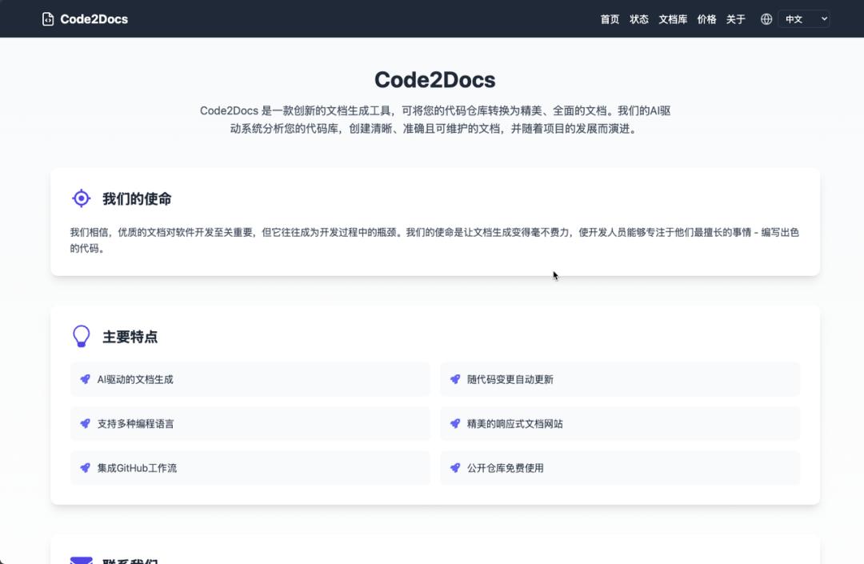Click the rocket icon for AI驱动的文档生成
The image size is (864, 564).
(85, 379)
